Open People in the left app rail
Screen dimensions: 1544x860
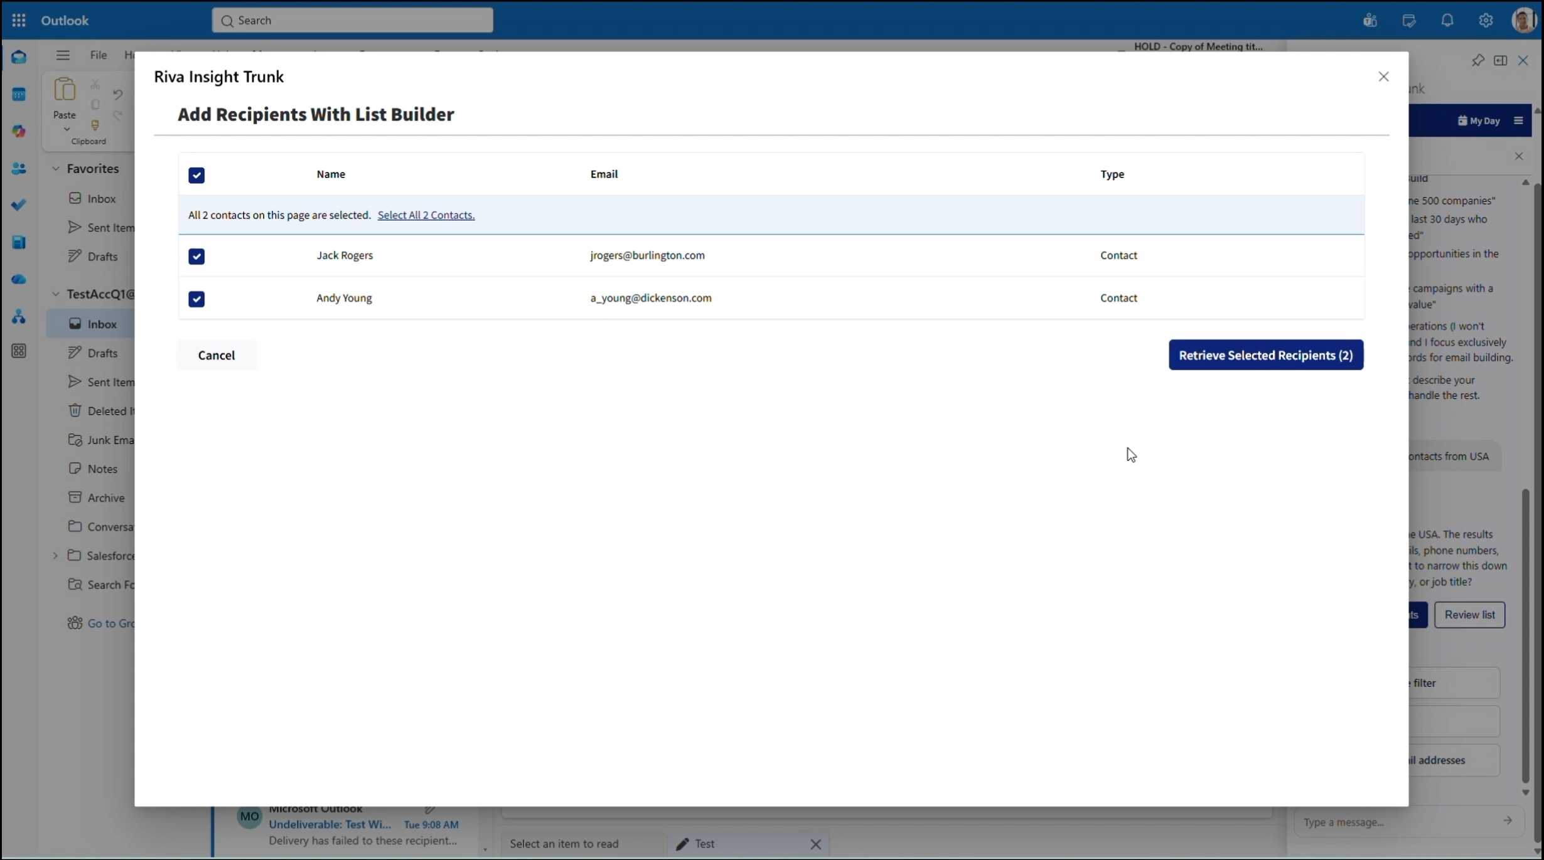tap(19, 168)
